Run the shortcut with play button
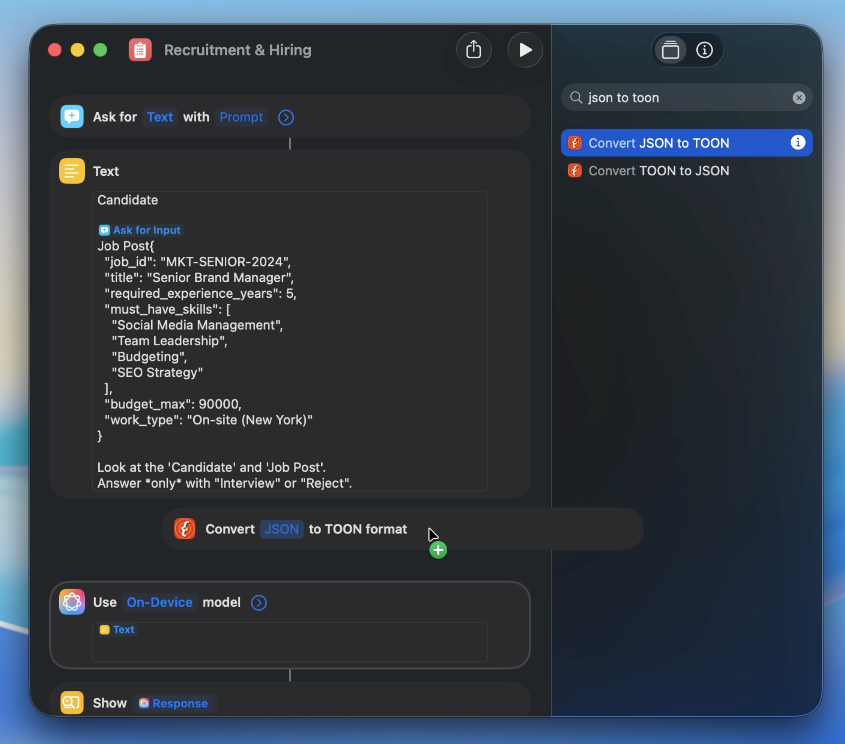The image size is (845, 744). point(525,50)
